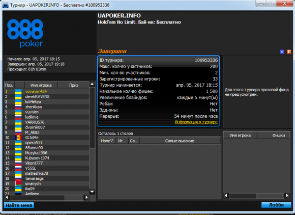Click the Moldova flag next to GLtoMe
Viewport: 295px width, 215px height.
coord(18,138)
